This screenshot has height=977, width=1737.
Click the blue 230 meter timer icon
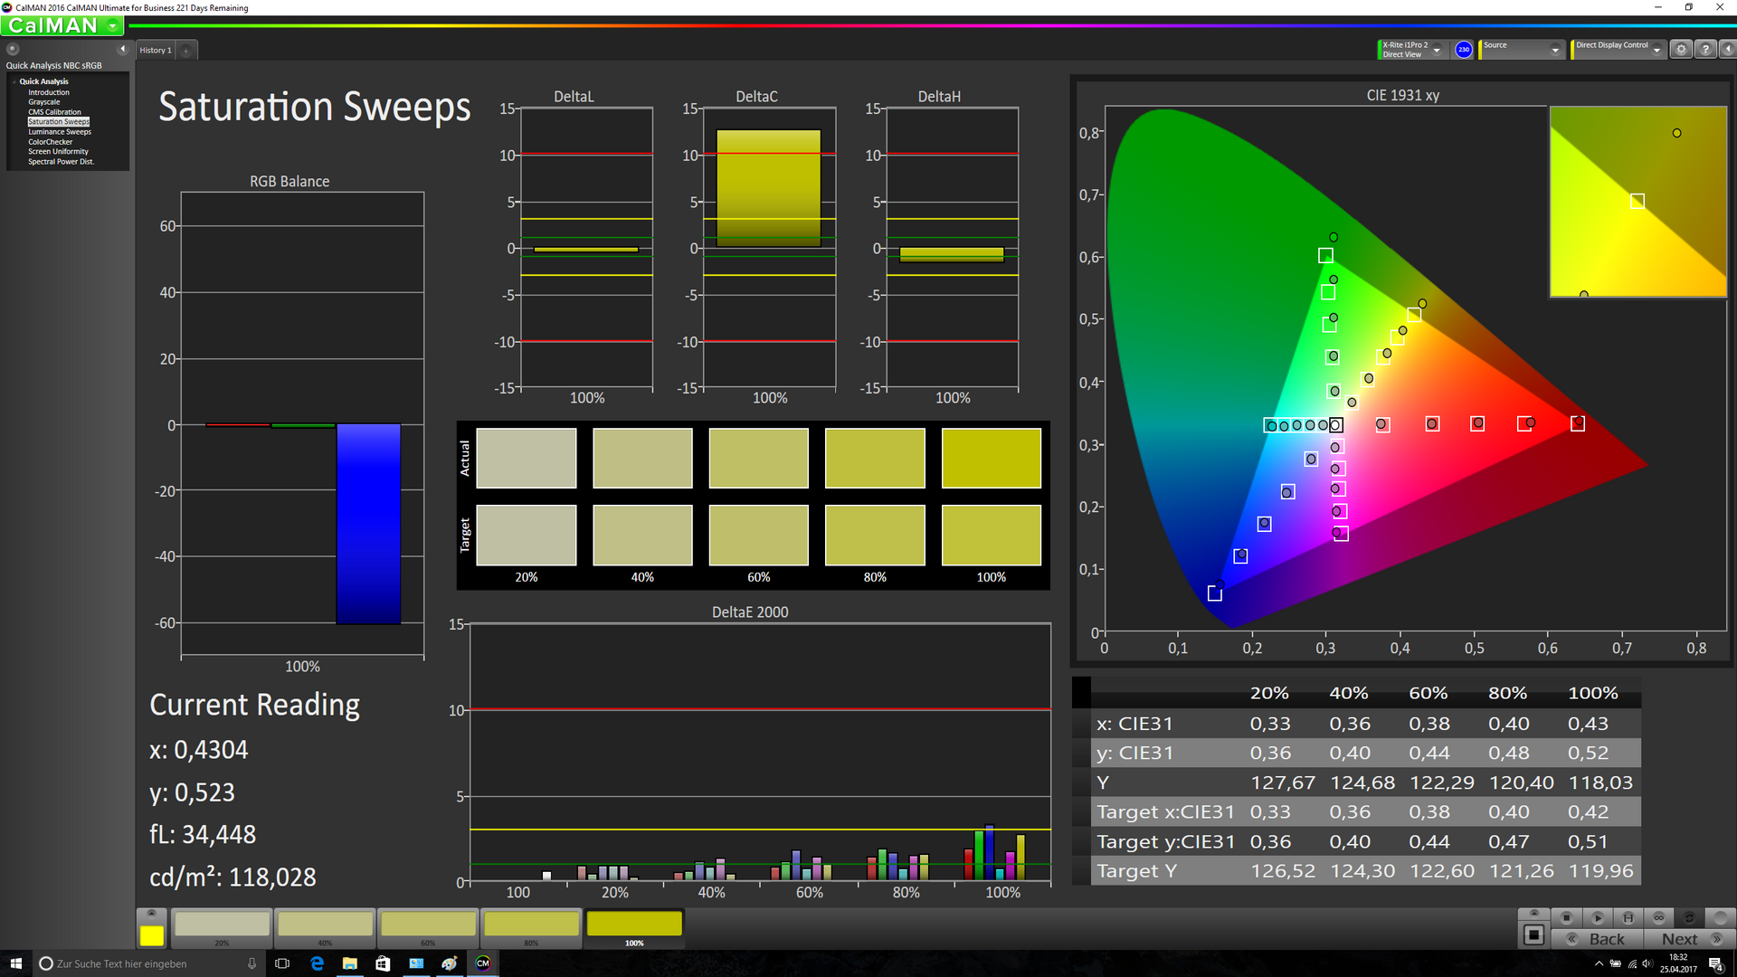click(1463, 50)
